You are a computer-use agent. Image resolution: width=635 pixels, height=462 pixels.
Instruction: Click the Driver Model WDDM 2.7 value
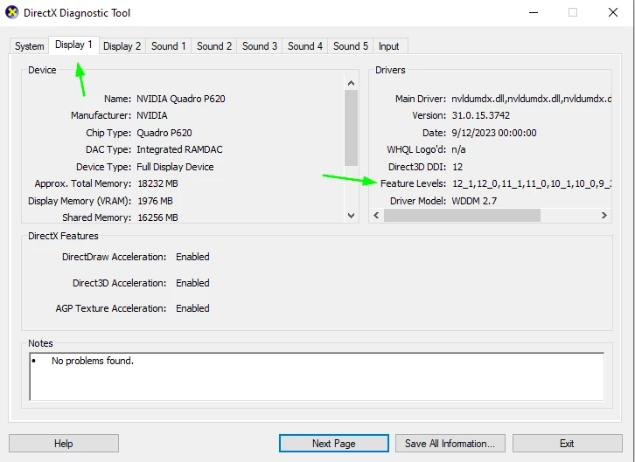click(x=474, y=201)
